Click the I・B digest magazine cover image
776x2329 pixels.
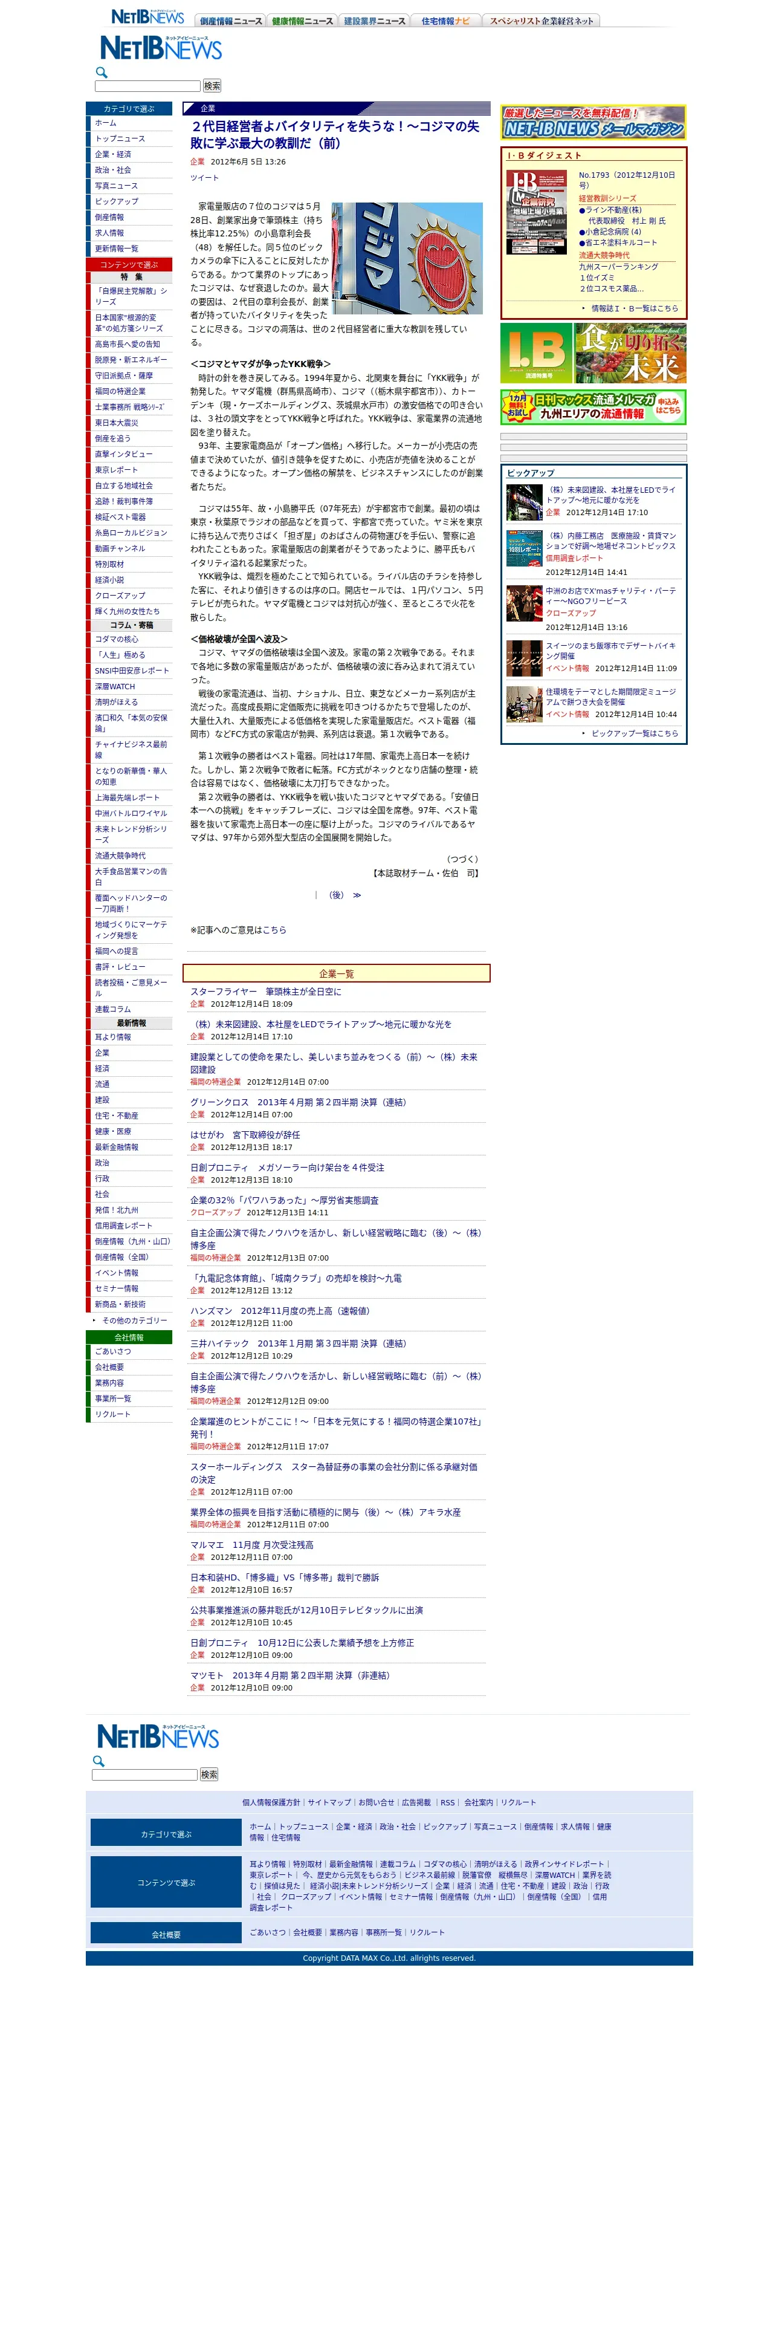click(537, 212)
